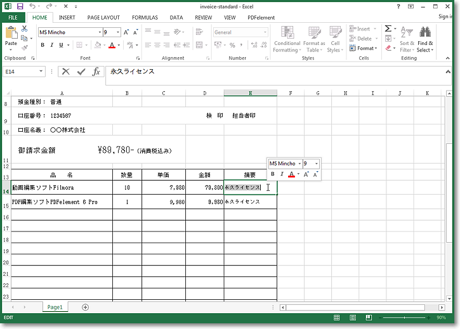Click the zoom slider in status bar
The height and width of the screenshot is (329, 460).
click(x=405, y=318)
